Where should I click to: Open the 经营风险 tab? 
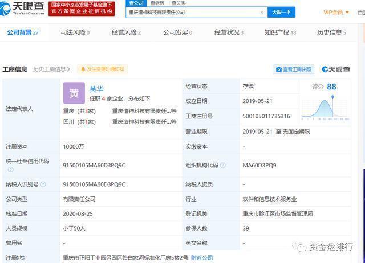(x=126, y=32)
